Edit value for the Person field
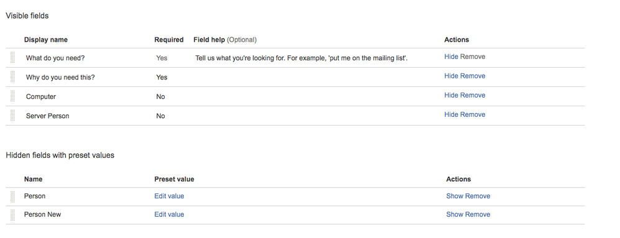This screenshot has height=238, width=620. 169,196
